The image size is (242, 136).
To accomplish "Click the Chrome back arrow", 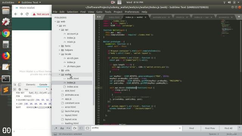I will (x=16, y=14).
